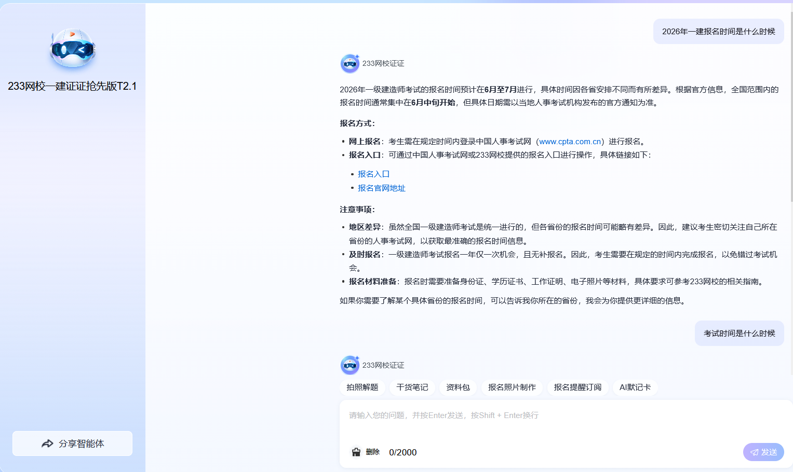This screenshot has height=472, width=793.
Task: Click the delete broom icon
Action: point(356,452)
